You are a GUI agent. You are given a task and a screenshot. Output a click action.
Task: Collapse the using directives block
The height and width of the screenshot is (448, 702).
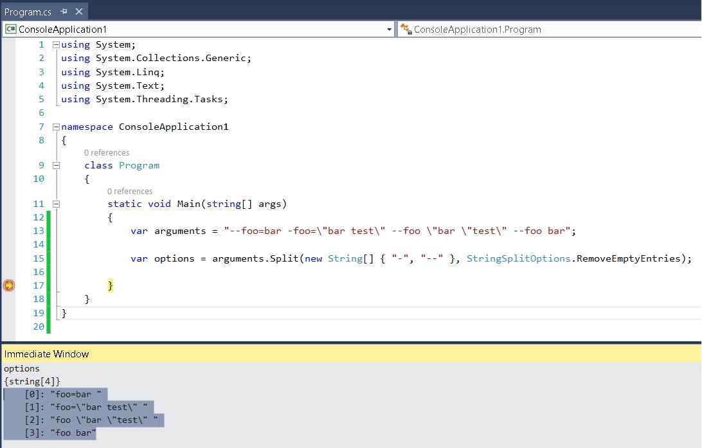coord(56,44)
